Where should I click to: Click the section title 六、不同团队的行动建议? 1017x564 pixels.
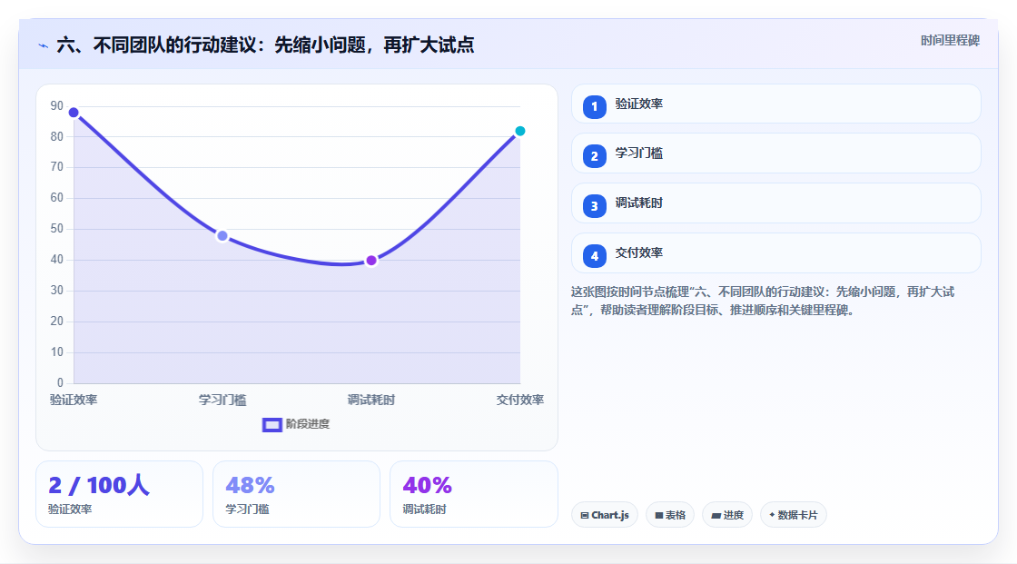[x=265, y=45]
